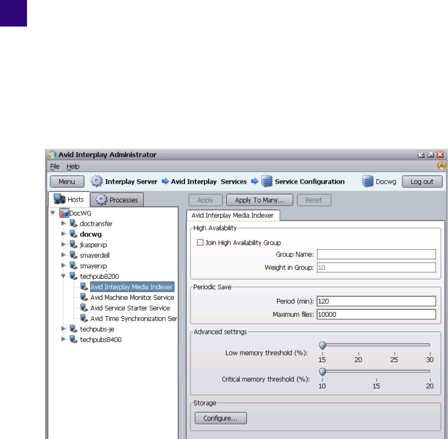Click the smayerxp host computer icon
Screen dimensions: 448x439
click(73, 266)
